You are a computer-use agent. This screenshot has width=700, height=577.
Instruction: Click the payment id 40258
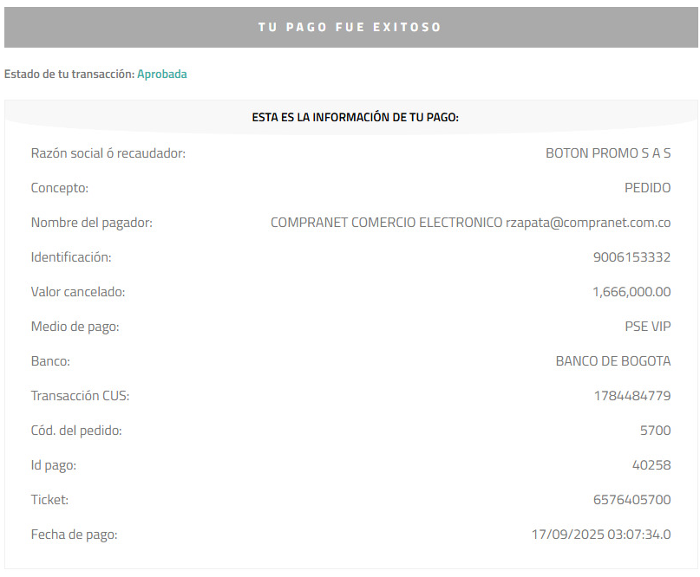(651, 465)
